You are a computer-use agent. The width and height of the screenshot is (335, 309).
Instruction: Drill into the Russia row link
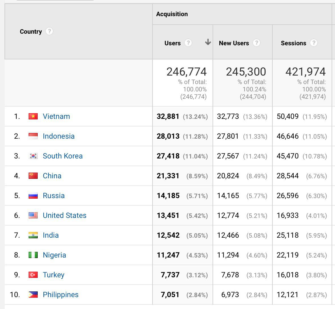pyautogui.click(x=54, y=196)
